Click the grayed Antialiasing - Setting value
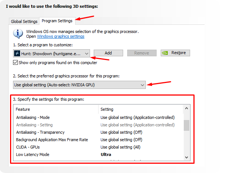The height and width of the screenshot is (173, 231). pos(138,125)
